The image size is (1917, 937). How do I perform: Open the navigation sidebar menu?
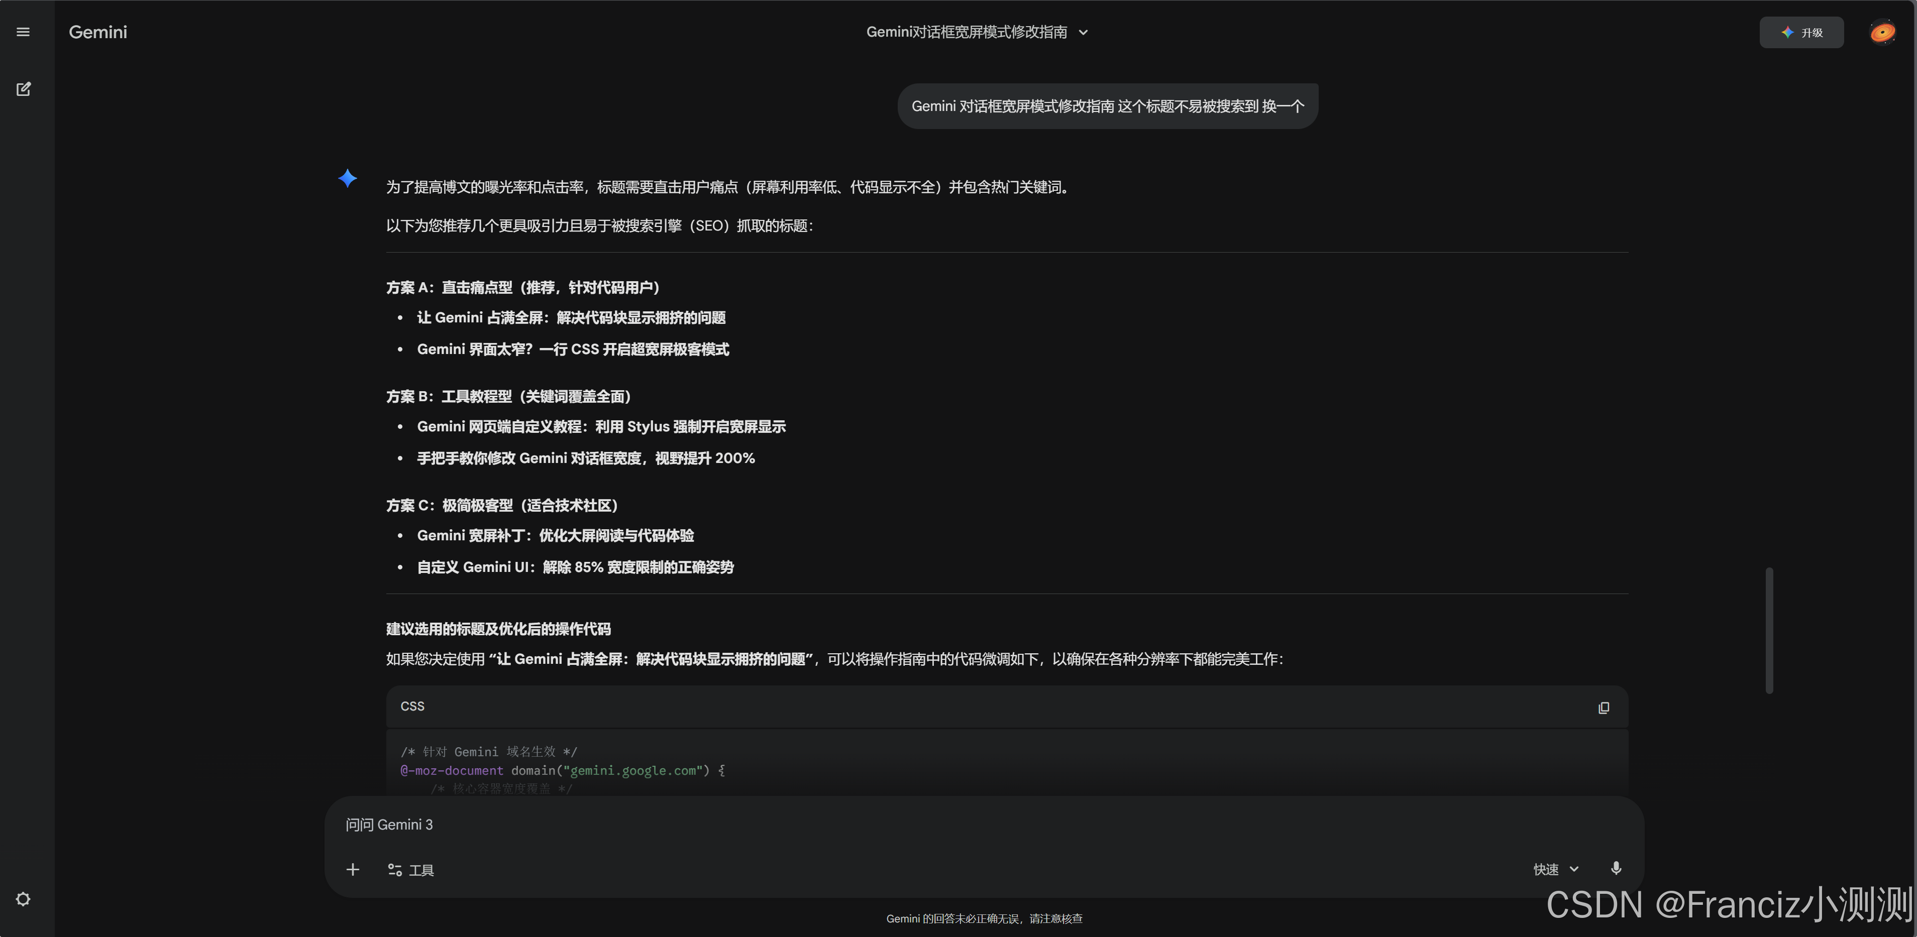[x=23, y=31]
